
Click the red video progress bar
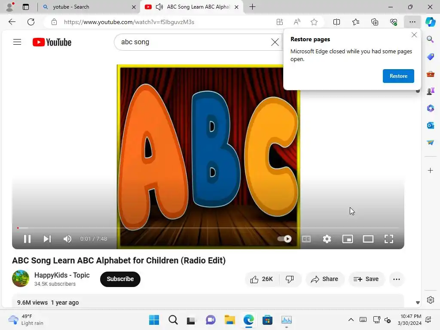(208, 228)
